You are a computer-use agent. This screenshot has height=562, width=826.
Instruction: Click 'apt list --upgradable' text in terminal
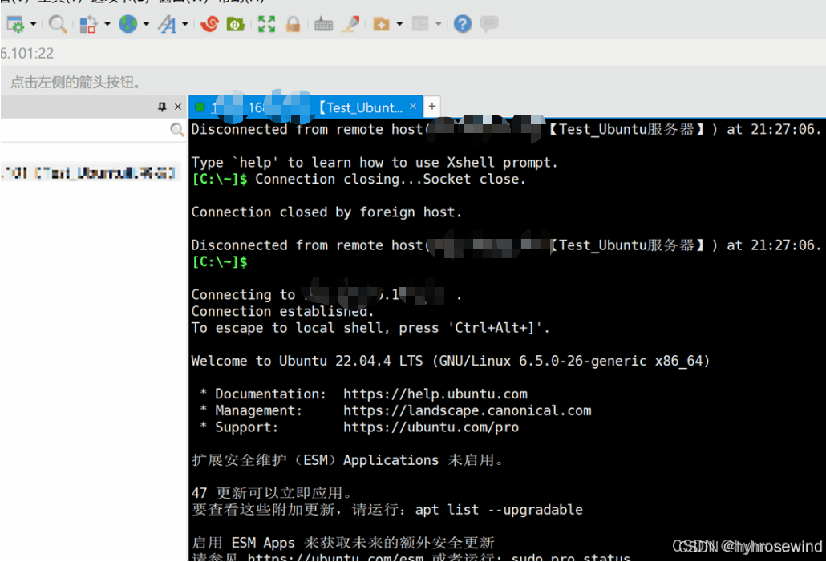[x=499, y=510]
